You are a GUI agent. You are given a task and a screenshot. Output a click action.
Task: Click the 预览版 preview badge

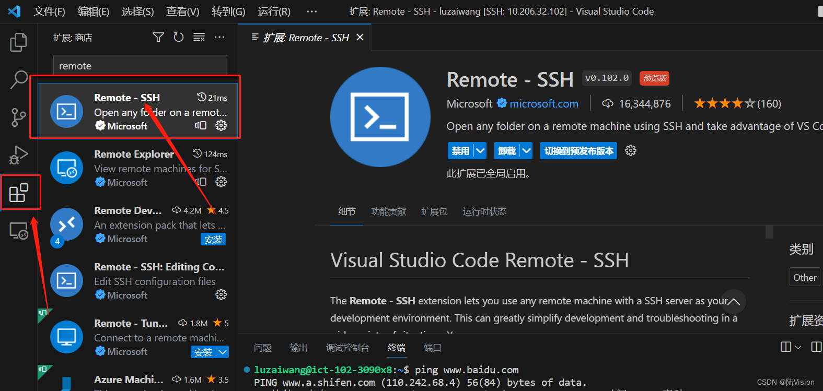[x=655, y=78]
